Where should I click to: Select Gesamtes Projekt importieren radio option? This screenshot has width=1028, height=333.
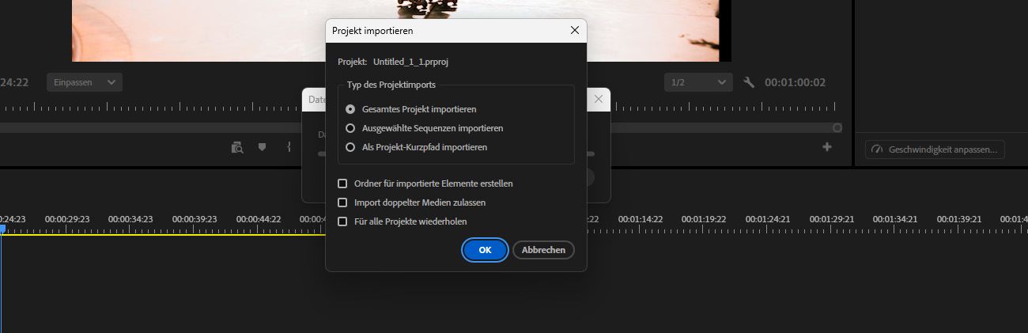pos(350,109)
